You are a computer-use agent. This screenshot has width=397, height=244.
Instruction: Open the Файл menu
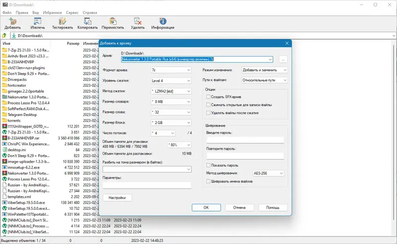click(7, 12)
